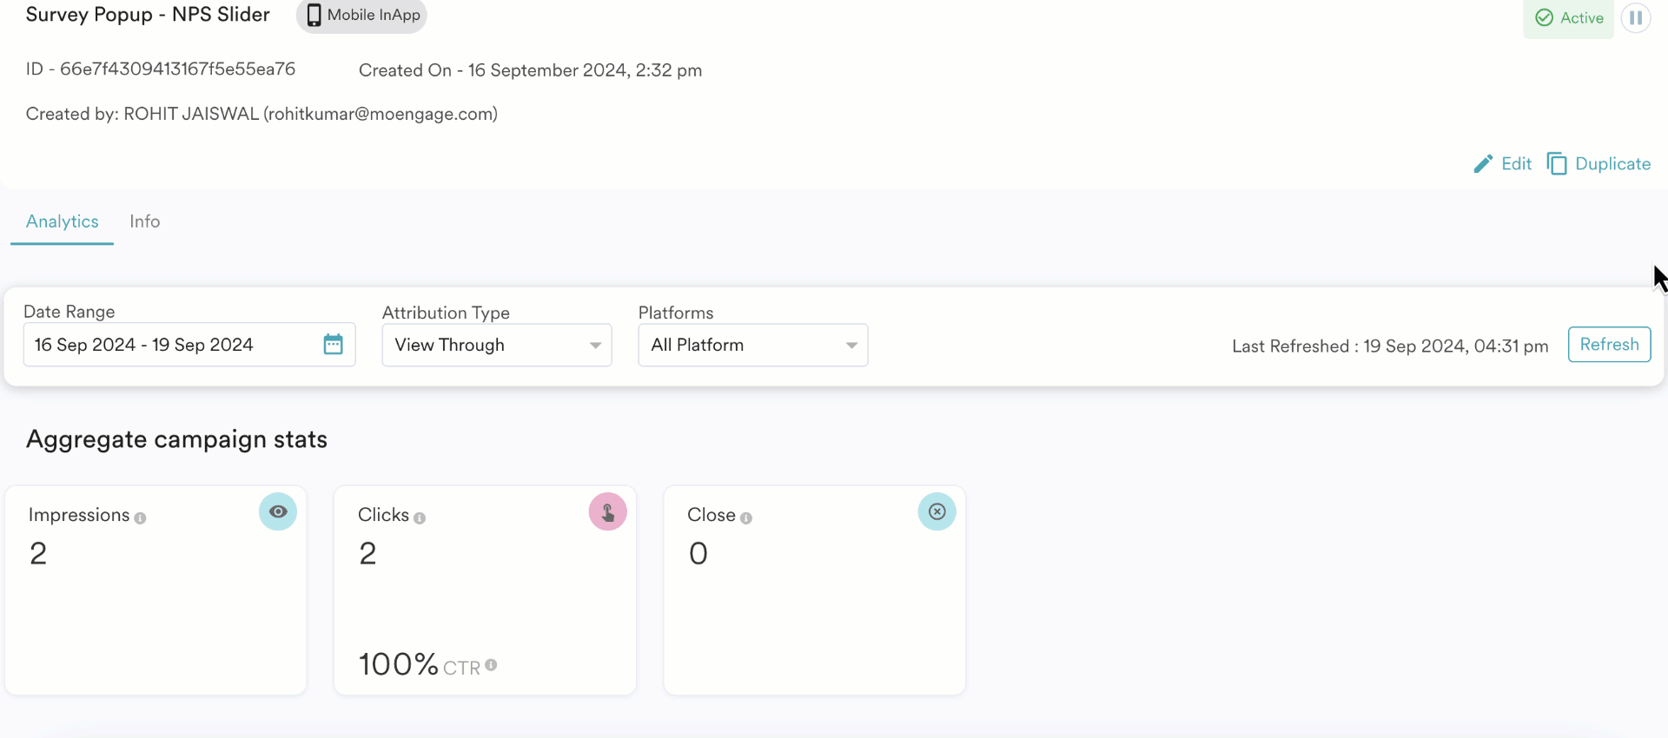Click the pause campaign icon button
Viewport: 1668px width, 738px height.
1635,17
